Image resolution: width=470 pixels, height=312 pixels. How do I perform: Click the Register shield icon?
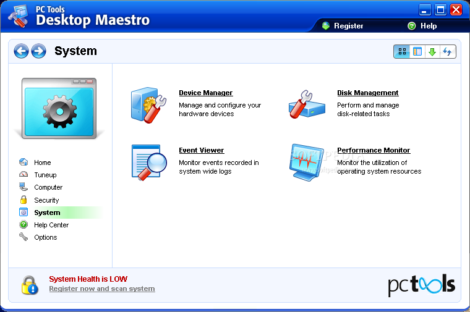[x=326, y=26]
